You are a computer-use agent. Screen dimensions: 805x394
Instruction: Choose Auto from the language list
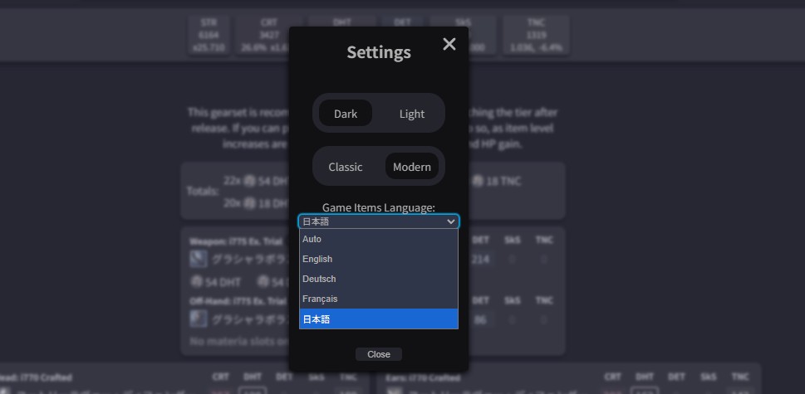click(378, 239)
